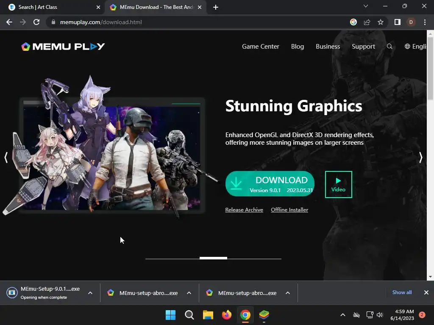Go back in browser history
Image resolution: width=434 pixels, height=325 pixels.
click(9, 22)
